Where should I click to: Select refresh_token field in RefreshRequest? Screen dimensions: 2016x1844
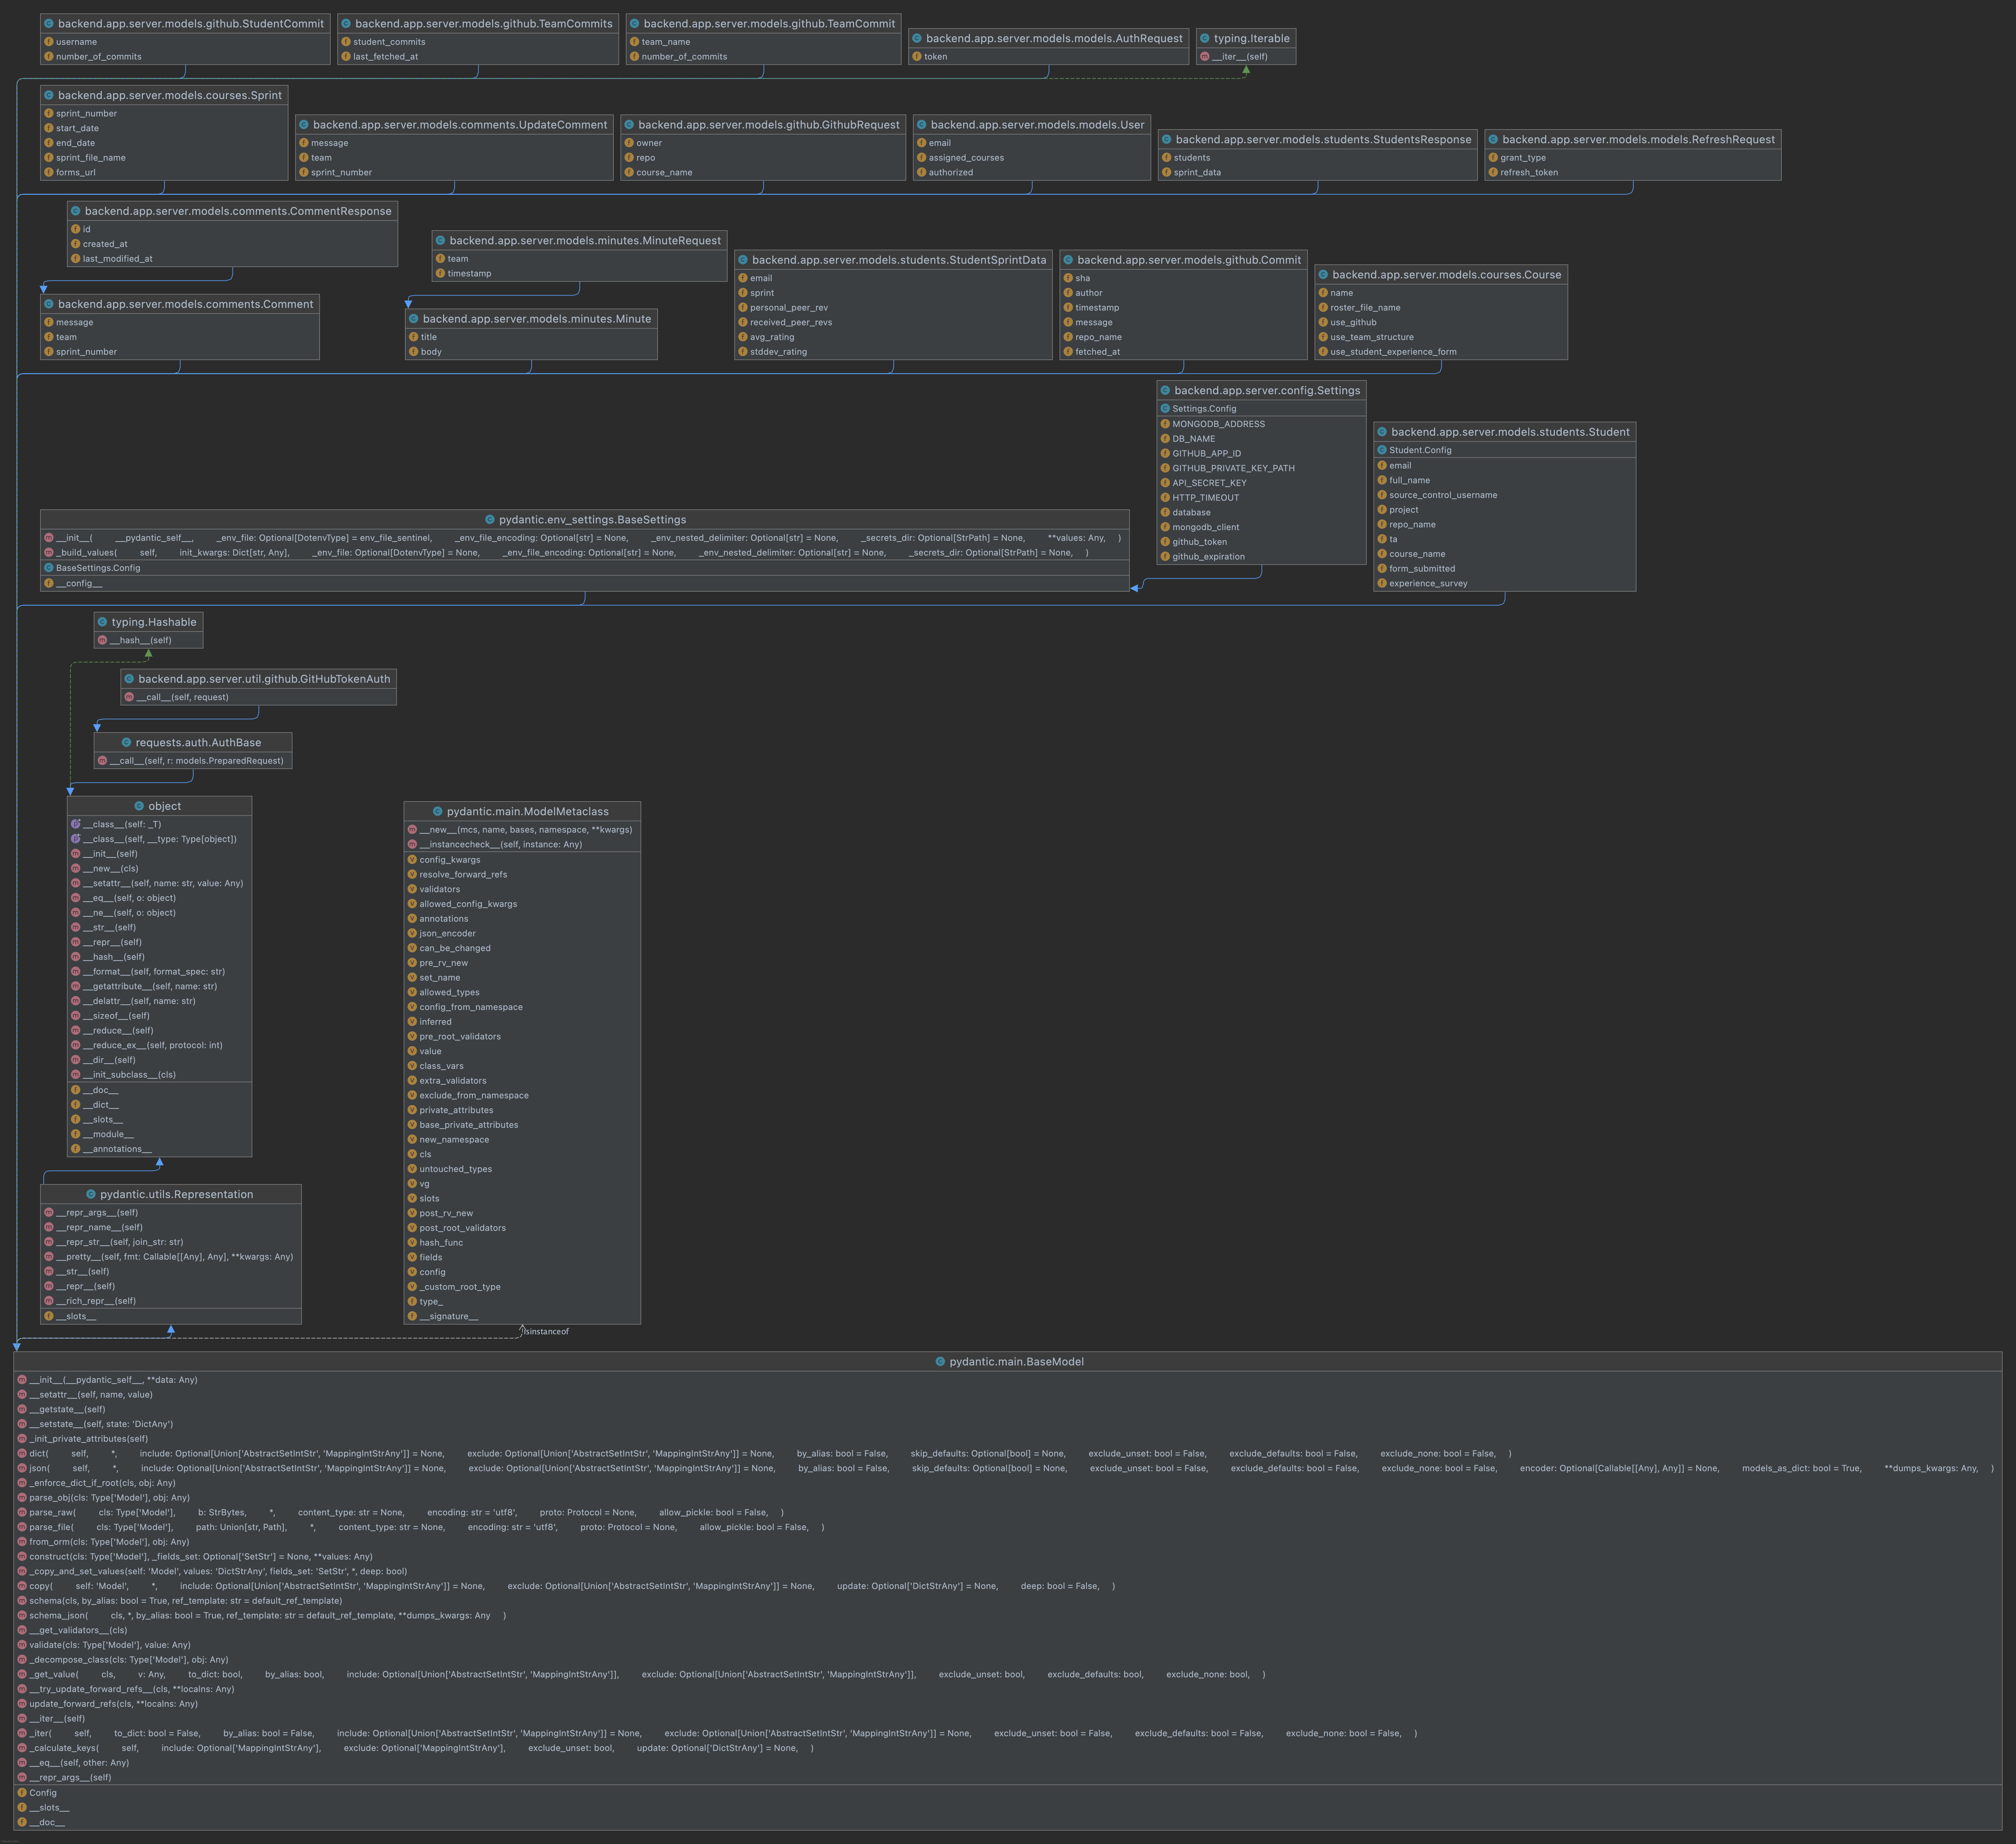click(x=1529, y=173)
